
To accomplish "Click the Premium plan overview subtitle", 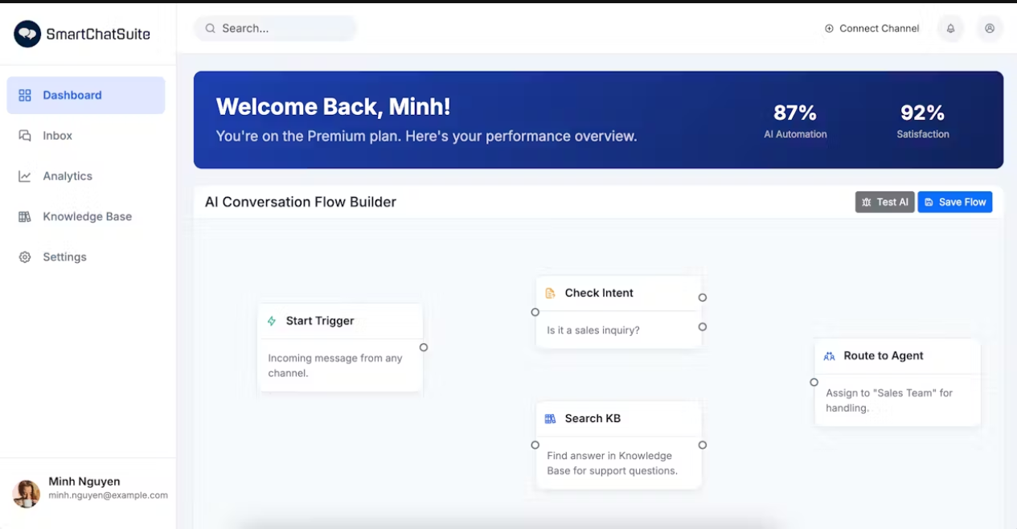I will tap(426, 137).
